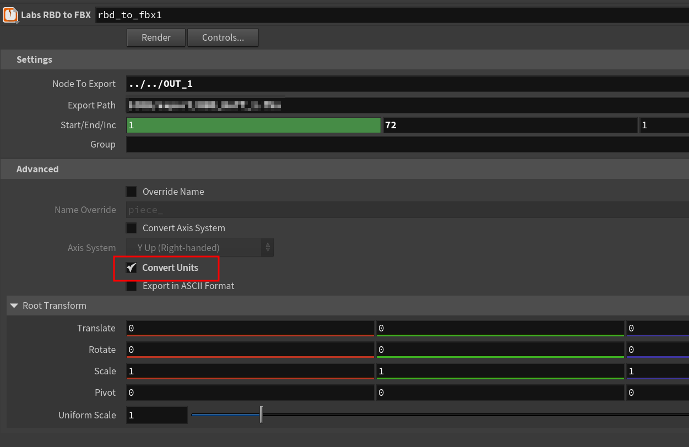Click the Scale X field
Screen dimensions: 689x447
pos(250,371)
